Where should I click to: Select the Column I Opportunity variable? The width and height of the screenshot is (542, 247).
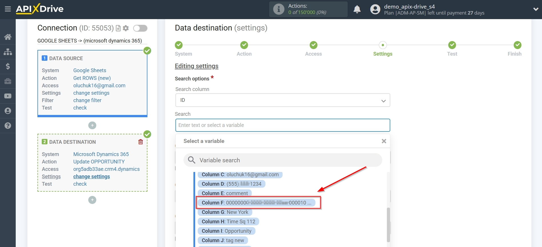[226, 231]
